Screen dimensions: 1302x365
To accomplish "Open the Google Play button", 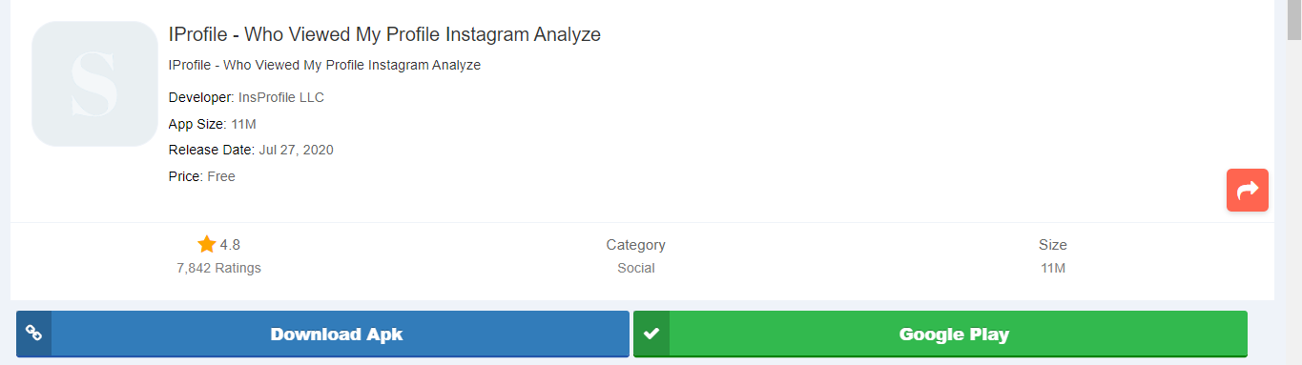I will click(x=940, y=334).
